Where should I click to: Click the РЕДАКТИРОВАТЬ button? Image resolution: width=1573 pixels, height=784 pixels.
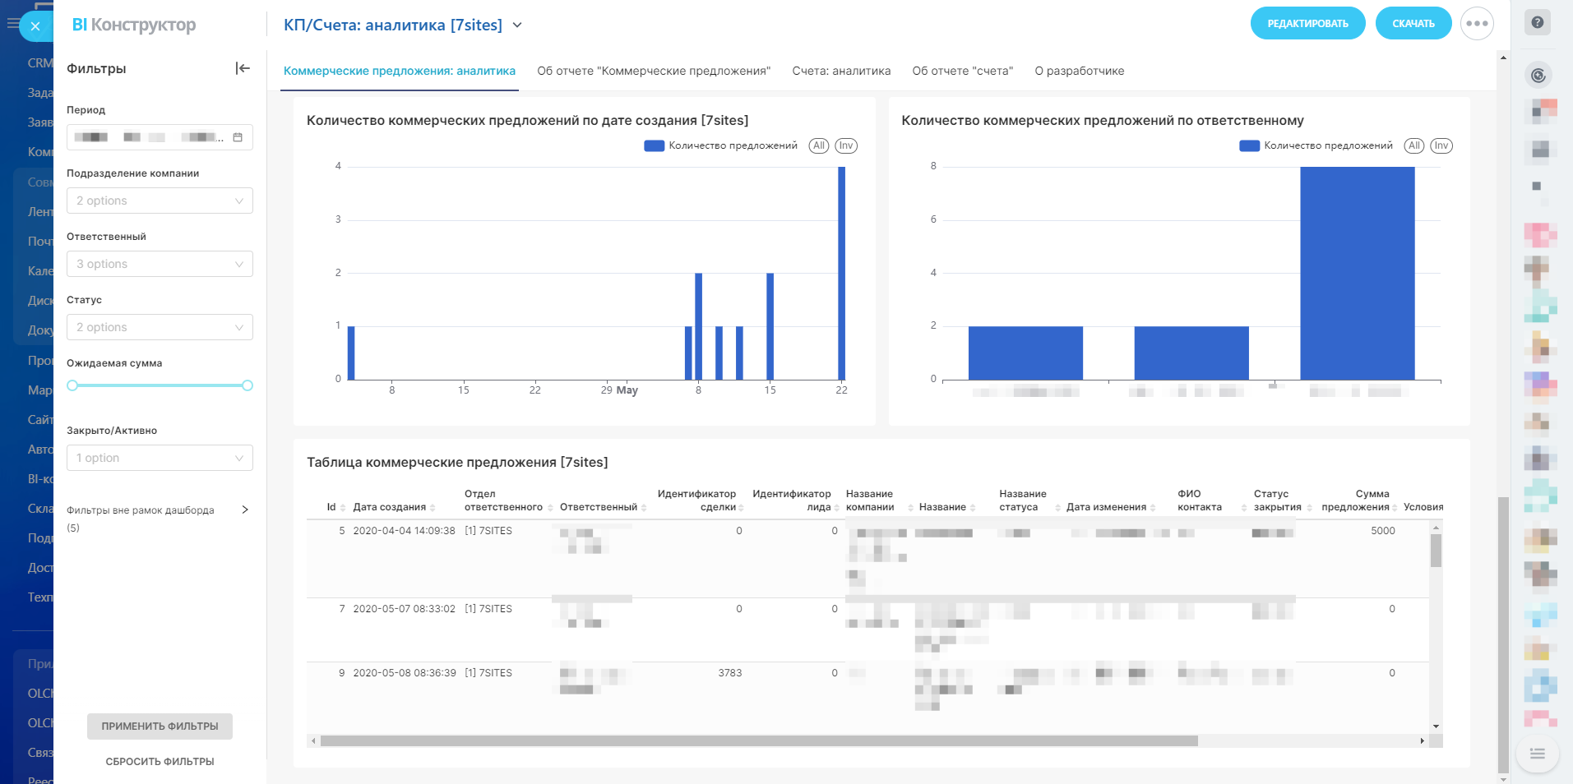point(1307,24)
